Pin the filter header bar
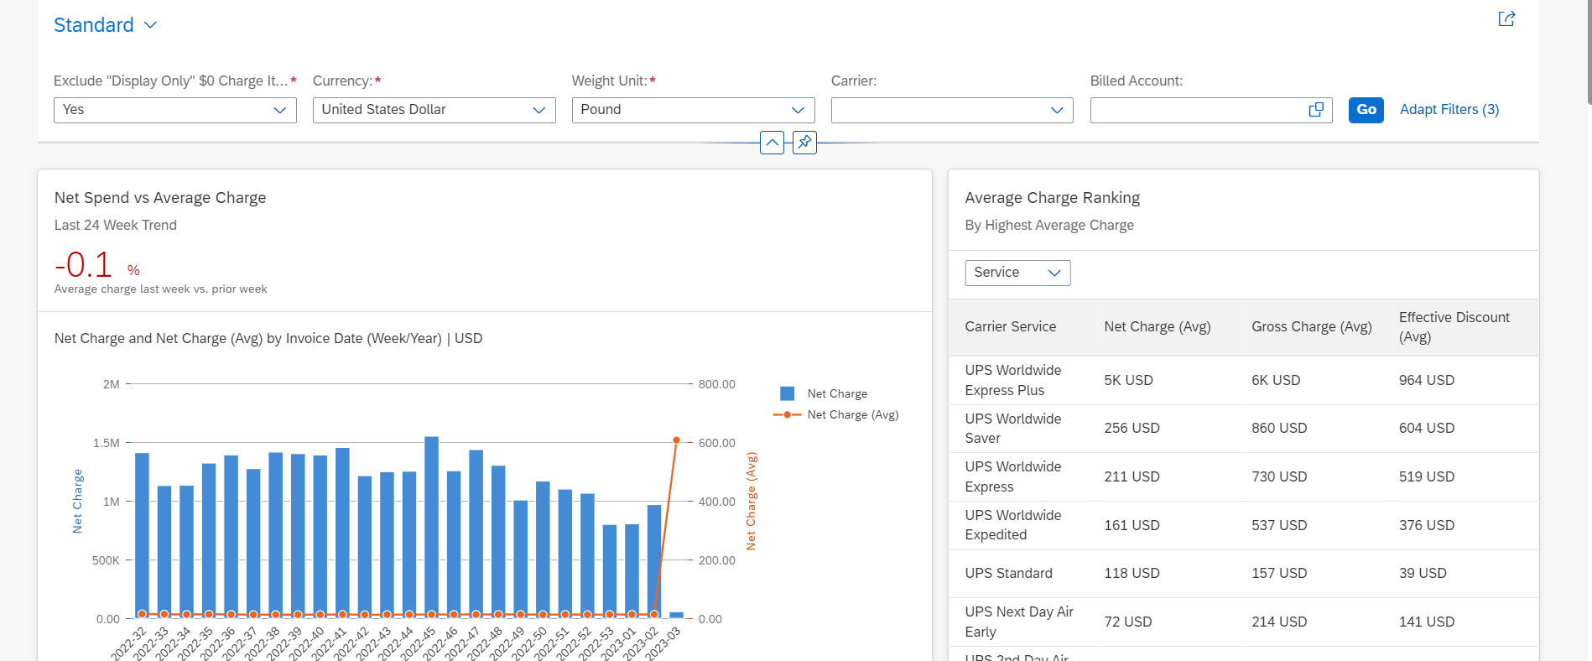 [804, 143]
